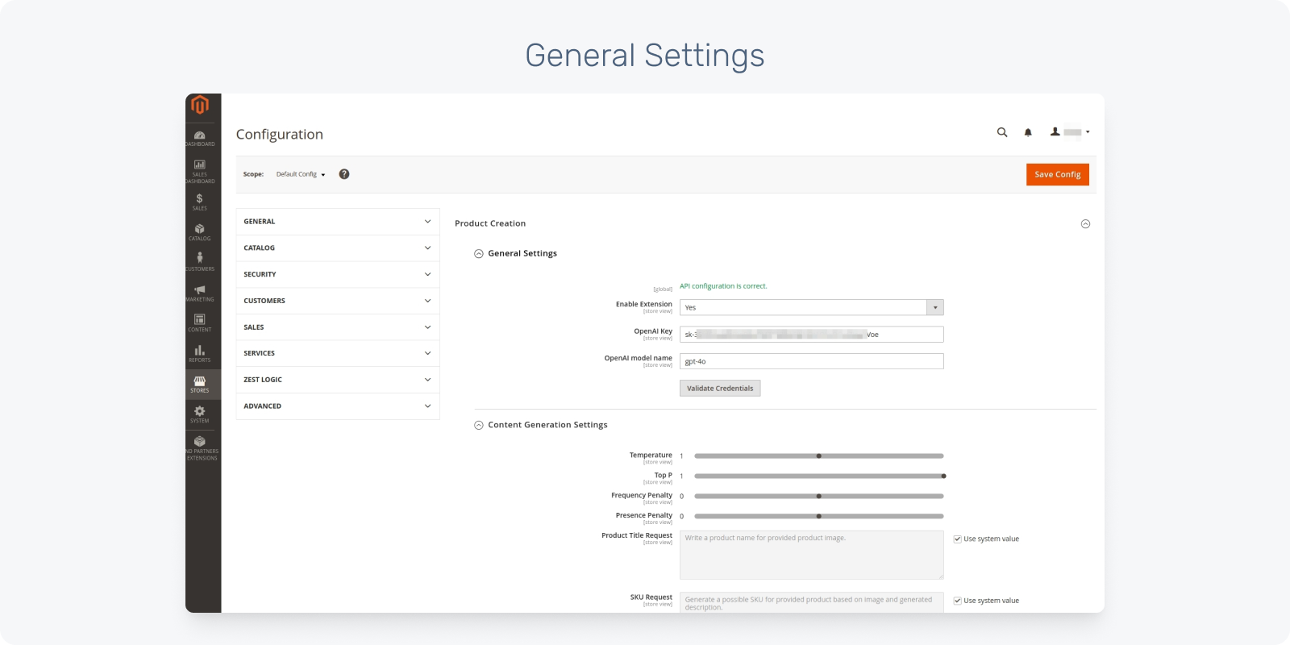This screenshot has height=645, width=1290.
Task: Click the Temperature slider handle
Action: coord(818,456)
